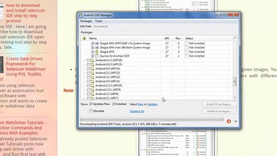Click the scrollbar up arrow in packages list
Image resolution: width=277 pixels, height=156 pixels.
235,38
